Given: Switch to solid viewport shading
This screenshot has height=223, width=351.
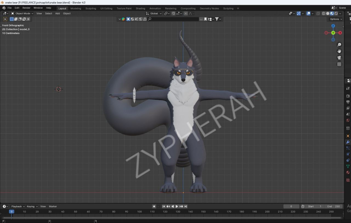Looking at the screenshot, I should (x=328, y=13).
